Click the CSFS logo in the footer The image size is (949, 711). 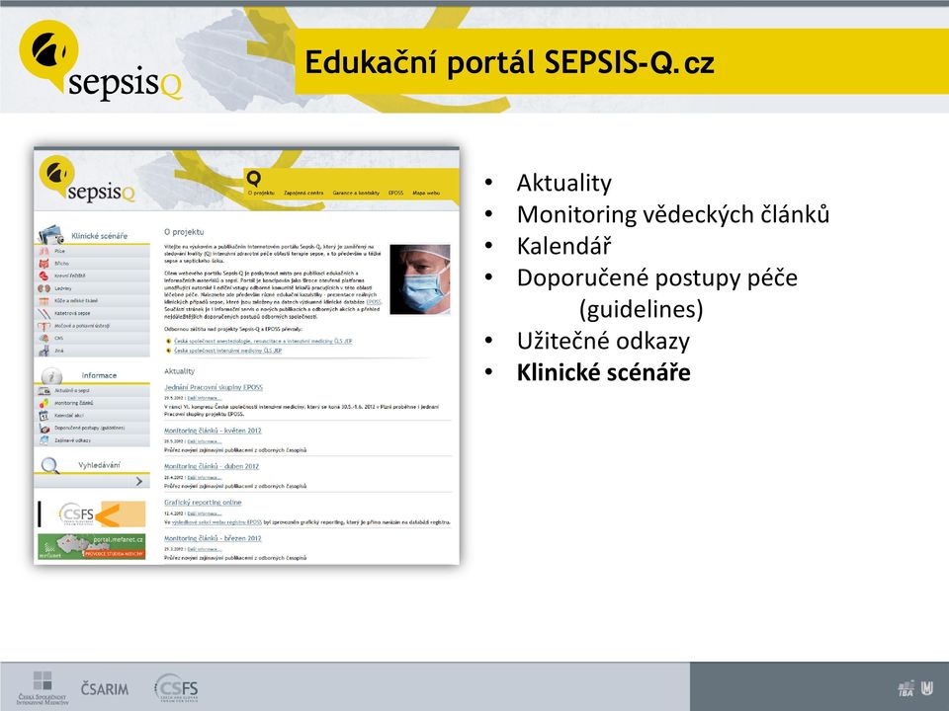[x=176, y=688]
